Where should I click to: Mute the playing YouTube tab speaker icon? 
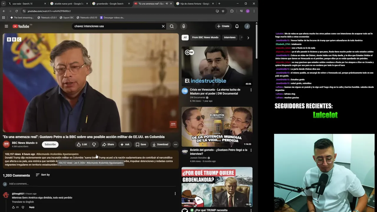pos(167,4)
